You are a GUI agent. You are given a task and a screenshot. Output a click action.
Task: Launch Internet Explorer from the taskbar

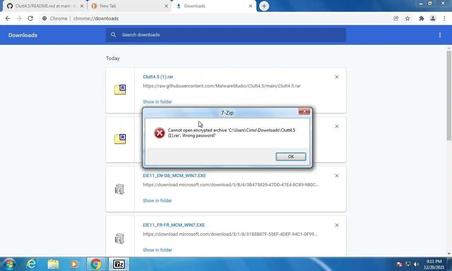tap(32, 264)
